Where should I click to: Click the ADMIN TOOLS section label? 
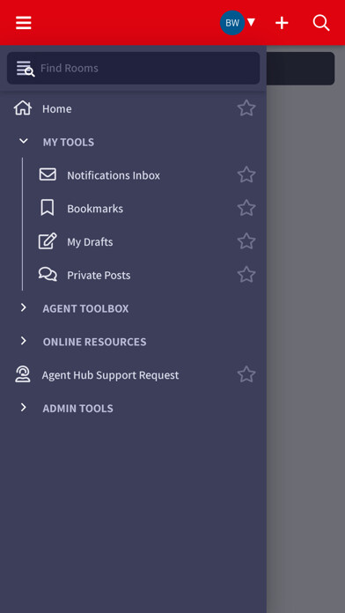77,408
